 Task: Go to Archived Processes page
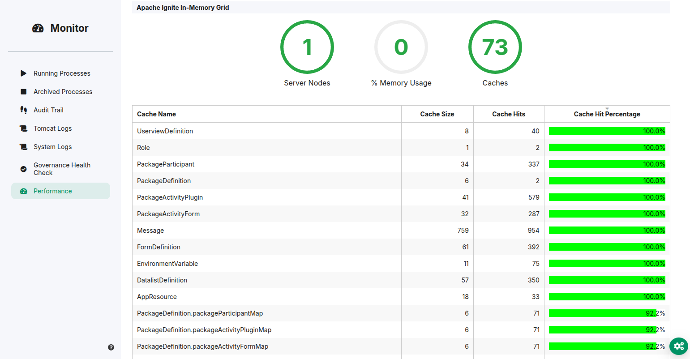(63, 92)
